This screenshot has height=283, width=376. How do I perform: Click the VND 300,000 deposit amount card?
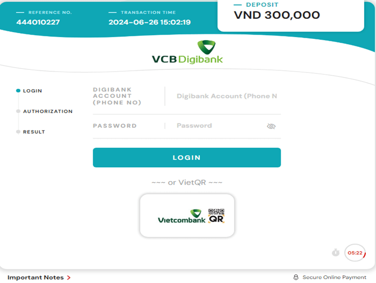(290, 15)
